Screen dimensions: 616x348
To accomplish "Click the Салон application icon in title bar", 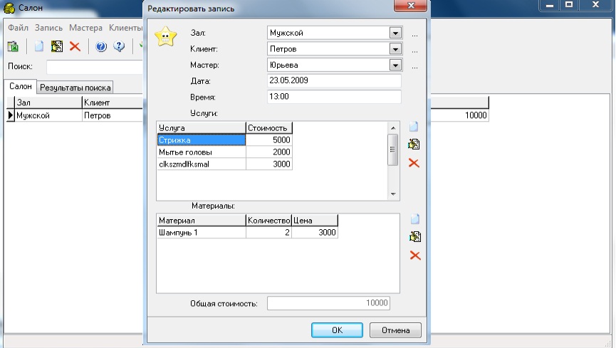I will point(9,7).
